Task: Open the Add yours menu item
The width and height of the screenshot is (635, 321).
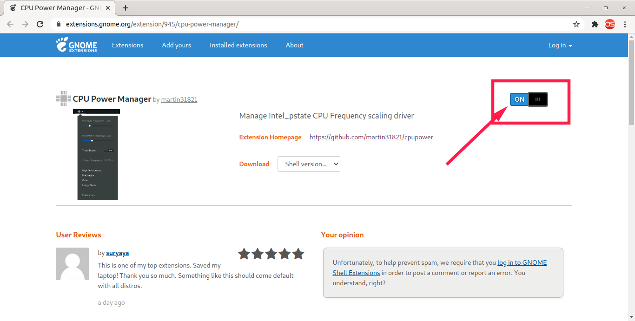Action: click(176, 45)
